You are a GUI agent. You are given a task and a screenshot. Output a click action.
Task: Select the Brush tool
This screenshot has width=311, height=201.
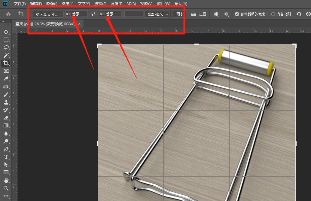[x=6, y=94]
